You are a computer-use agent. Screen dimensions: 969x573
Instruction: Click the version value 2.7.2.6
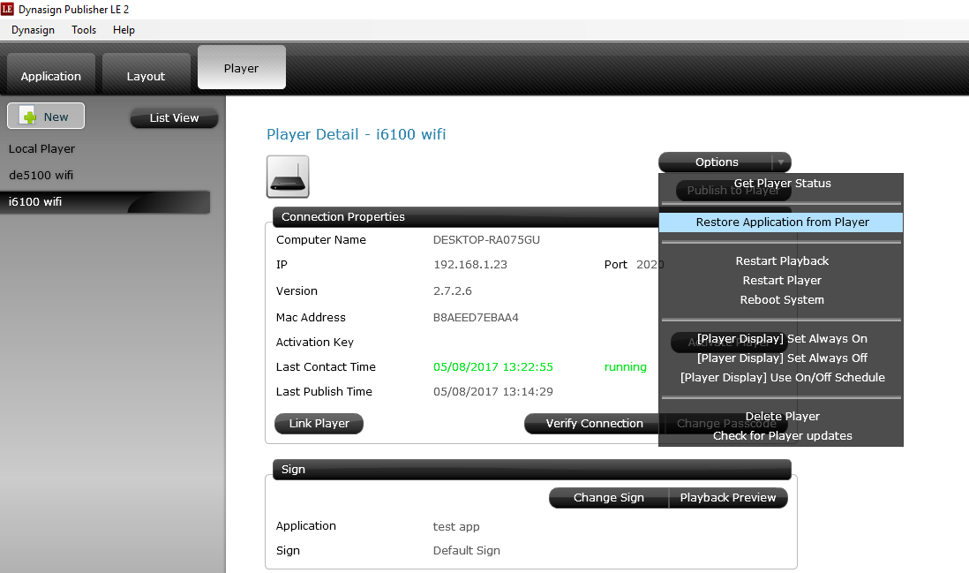coord(453,291)
